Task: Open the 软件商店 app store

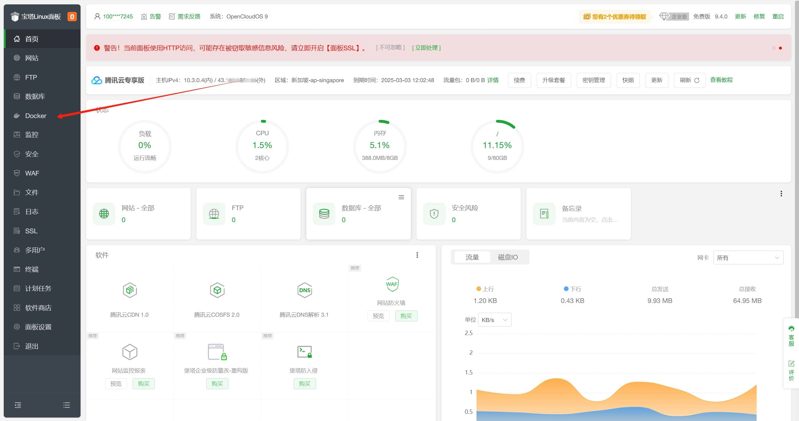Action: click(38, 308)
